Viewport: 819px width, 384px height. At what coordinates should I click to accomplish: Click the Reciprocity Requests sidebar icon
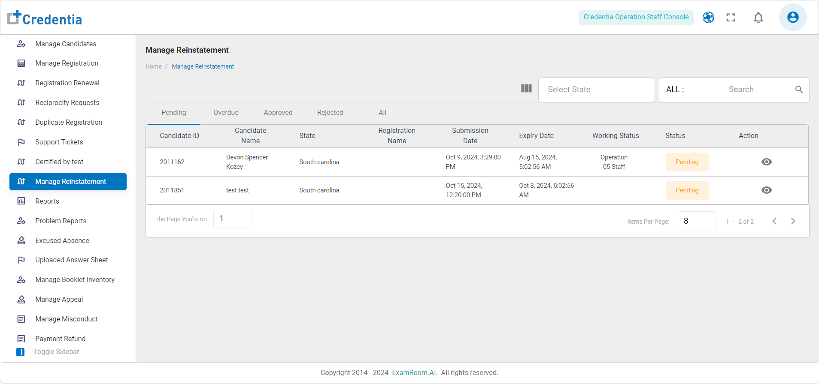pos(21,102)
